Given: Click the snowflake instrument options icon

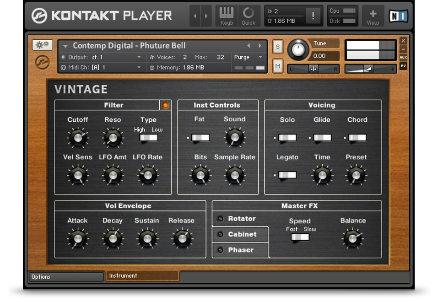Looking at the screenshot, I should point(42,45).
